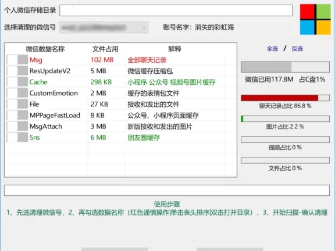Image resolution: width=335 pixels, height=251 pixels.
Task: Click the 解释 column header
Action: (x=174, y=49)
